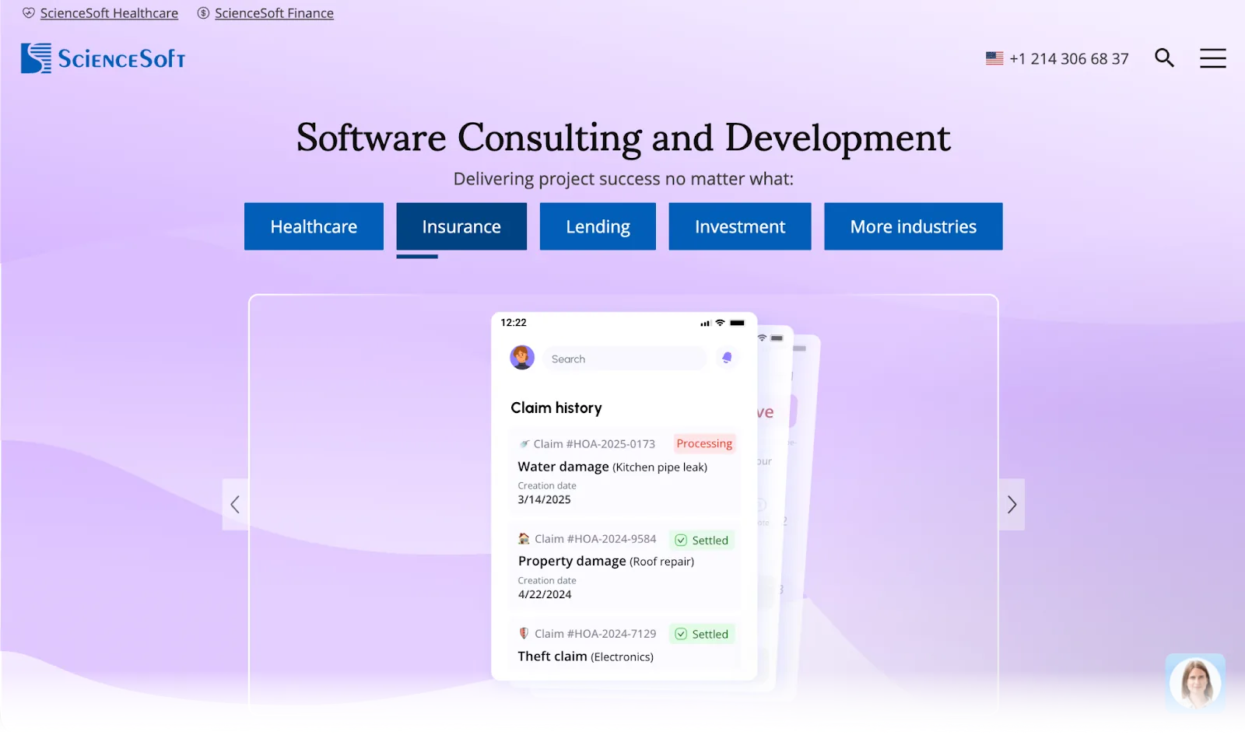Select the Insurance industry tab
Screen dimensions: 1245x735
(x=461, y=226)
